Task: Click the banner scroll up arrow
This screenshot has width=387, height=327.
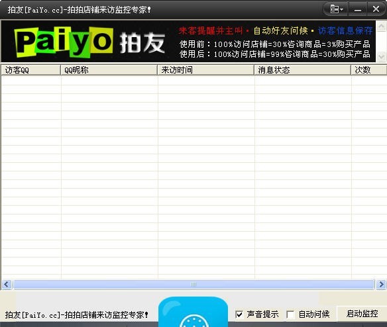Action: tap(381, 26)
